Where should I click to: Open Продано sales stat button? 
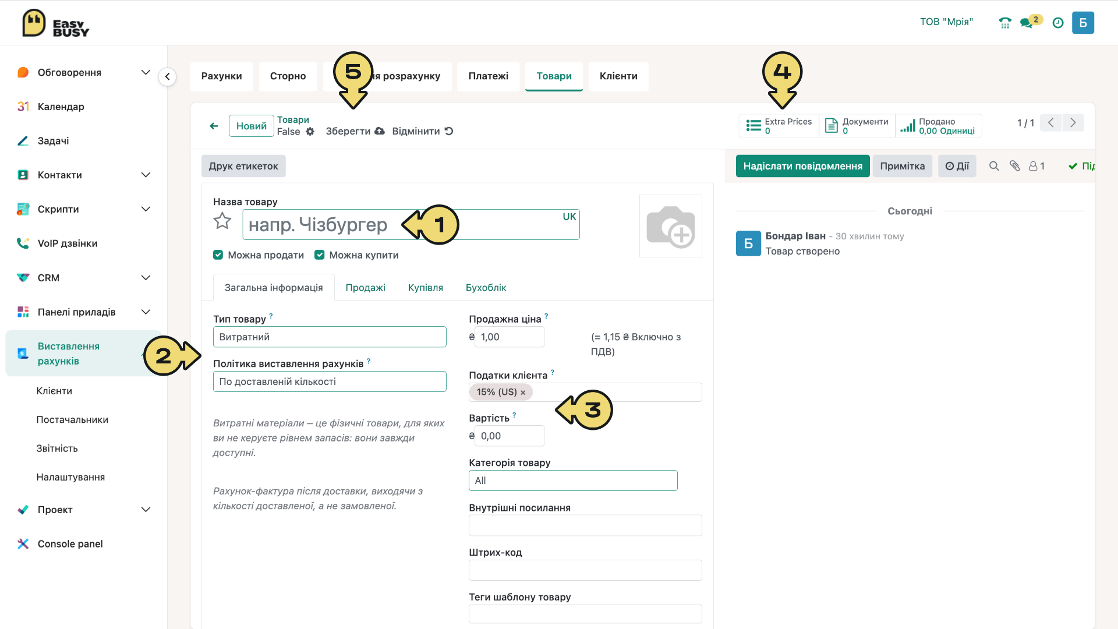939,126
